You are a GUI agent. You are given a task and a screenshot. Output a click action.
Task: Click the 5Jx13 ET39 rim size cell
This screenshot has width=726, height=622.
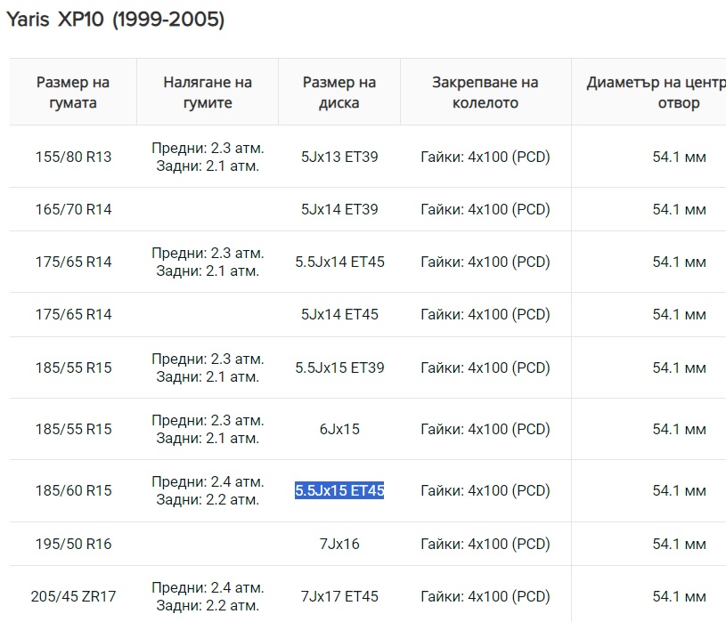tap(339, 157)
